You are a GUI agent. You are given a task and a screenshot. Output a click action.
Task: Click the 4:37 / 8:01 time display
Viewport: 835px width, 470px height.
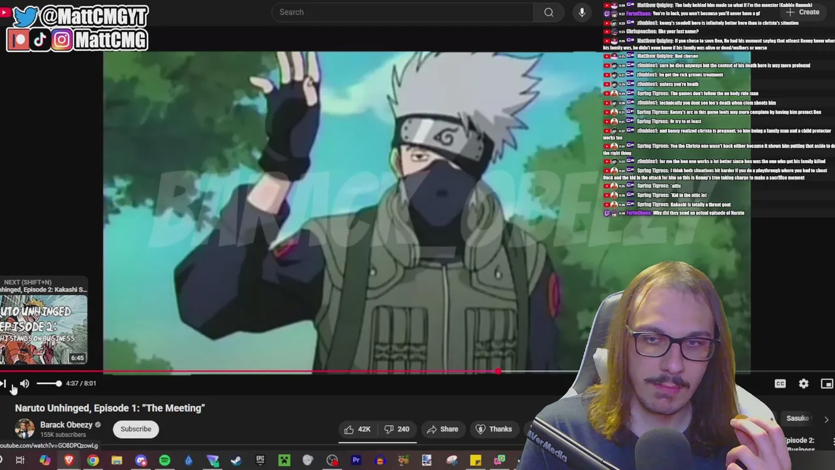(x=81, y=384)
